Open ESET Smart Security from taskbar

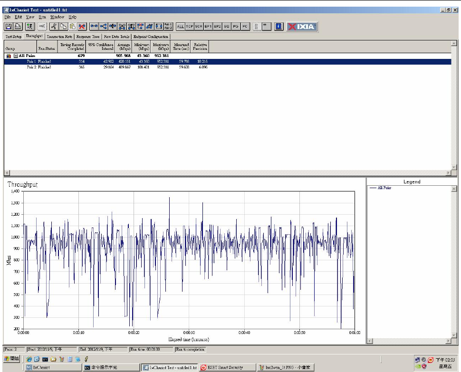227,367
